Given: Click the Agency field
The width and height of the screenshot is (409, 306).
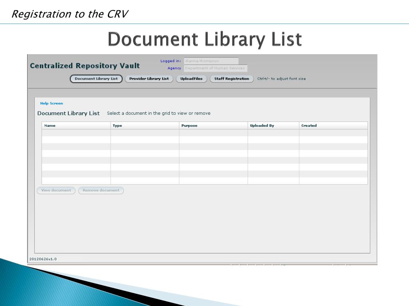Looking at the screenshot, I should [x=215, y=68].
